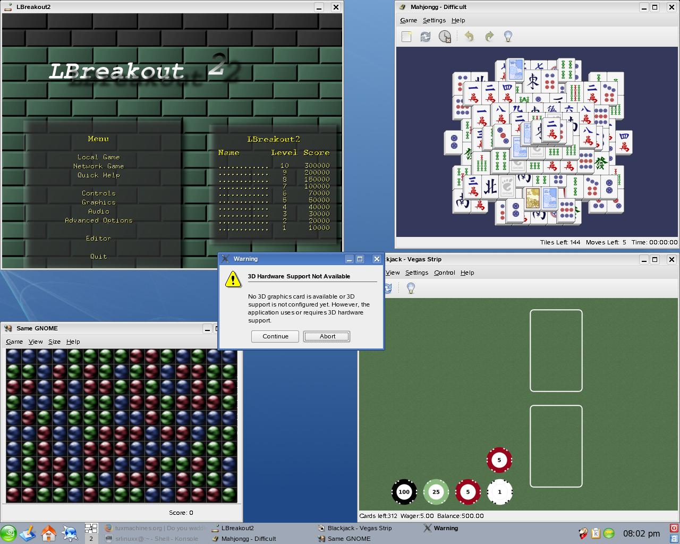Image resolution: width=680 pixels, height=544 pixels.
Task: Select the red 5 chip beside the 25 chip
Action: [x=467, y=492]
